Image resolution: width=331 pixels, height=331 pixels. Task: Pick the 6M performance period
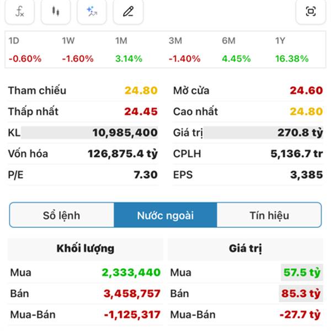pyautogui.click(x=236, y=50)
